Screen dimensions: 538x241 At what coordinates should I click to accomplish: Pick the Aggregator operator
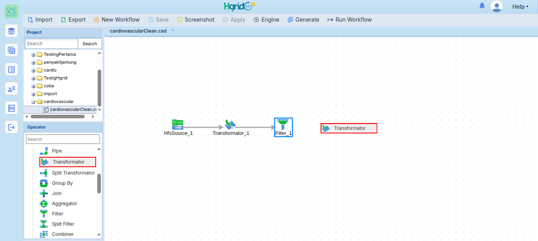coord(59,204)
